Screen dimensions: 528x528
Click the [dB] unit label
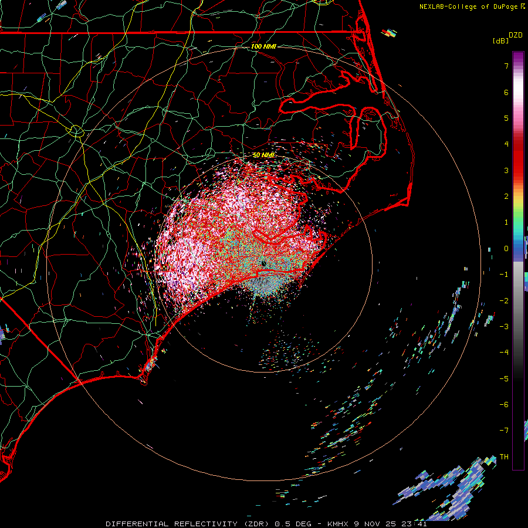point(500,40)
